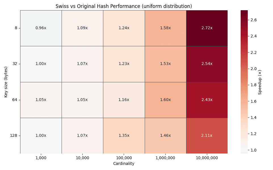The width and height of the screenshot is (273, 170).
Task: Click the 2.11x heatmap cell
Action: coord(207,136)
